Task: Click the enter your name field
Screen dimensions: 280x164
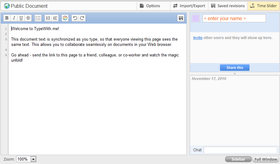Action: [x=234, y=18]
